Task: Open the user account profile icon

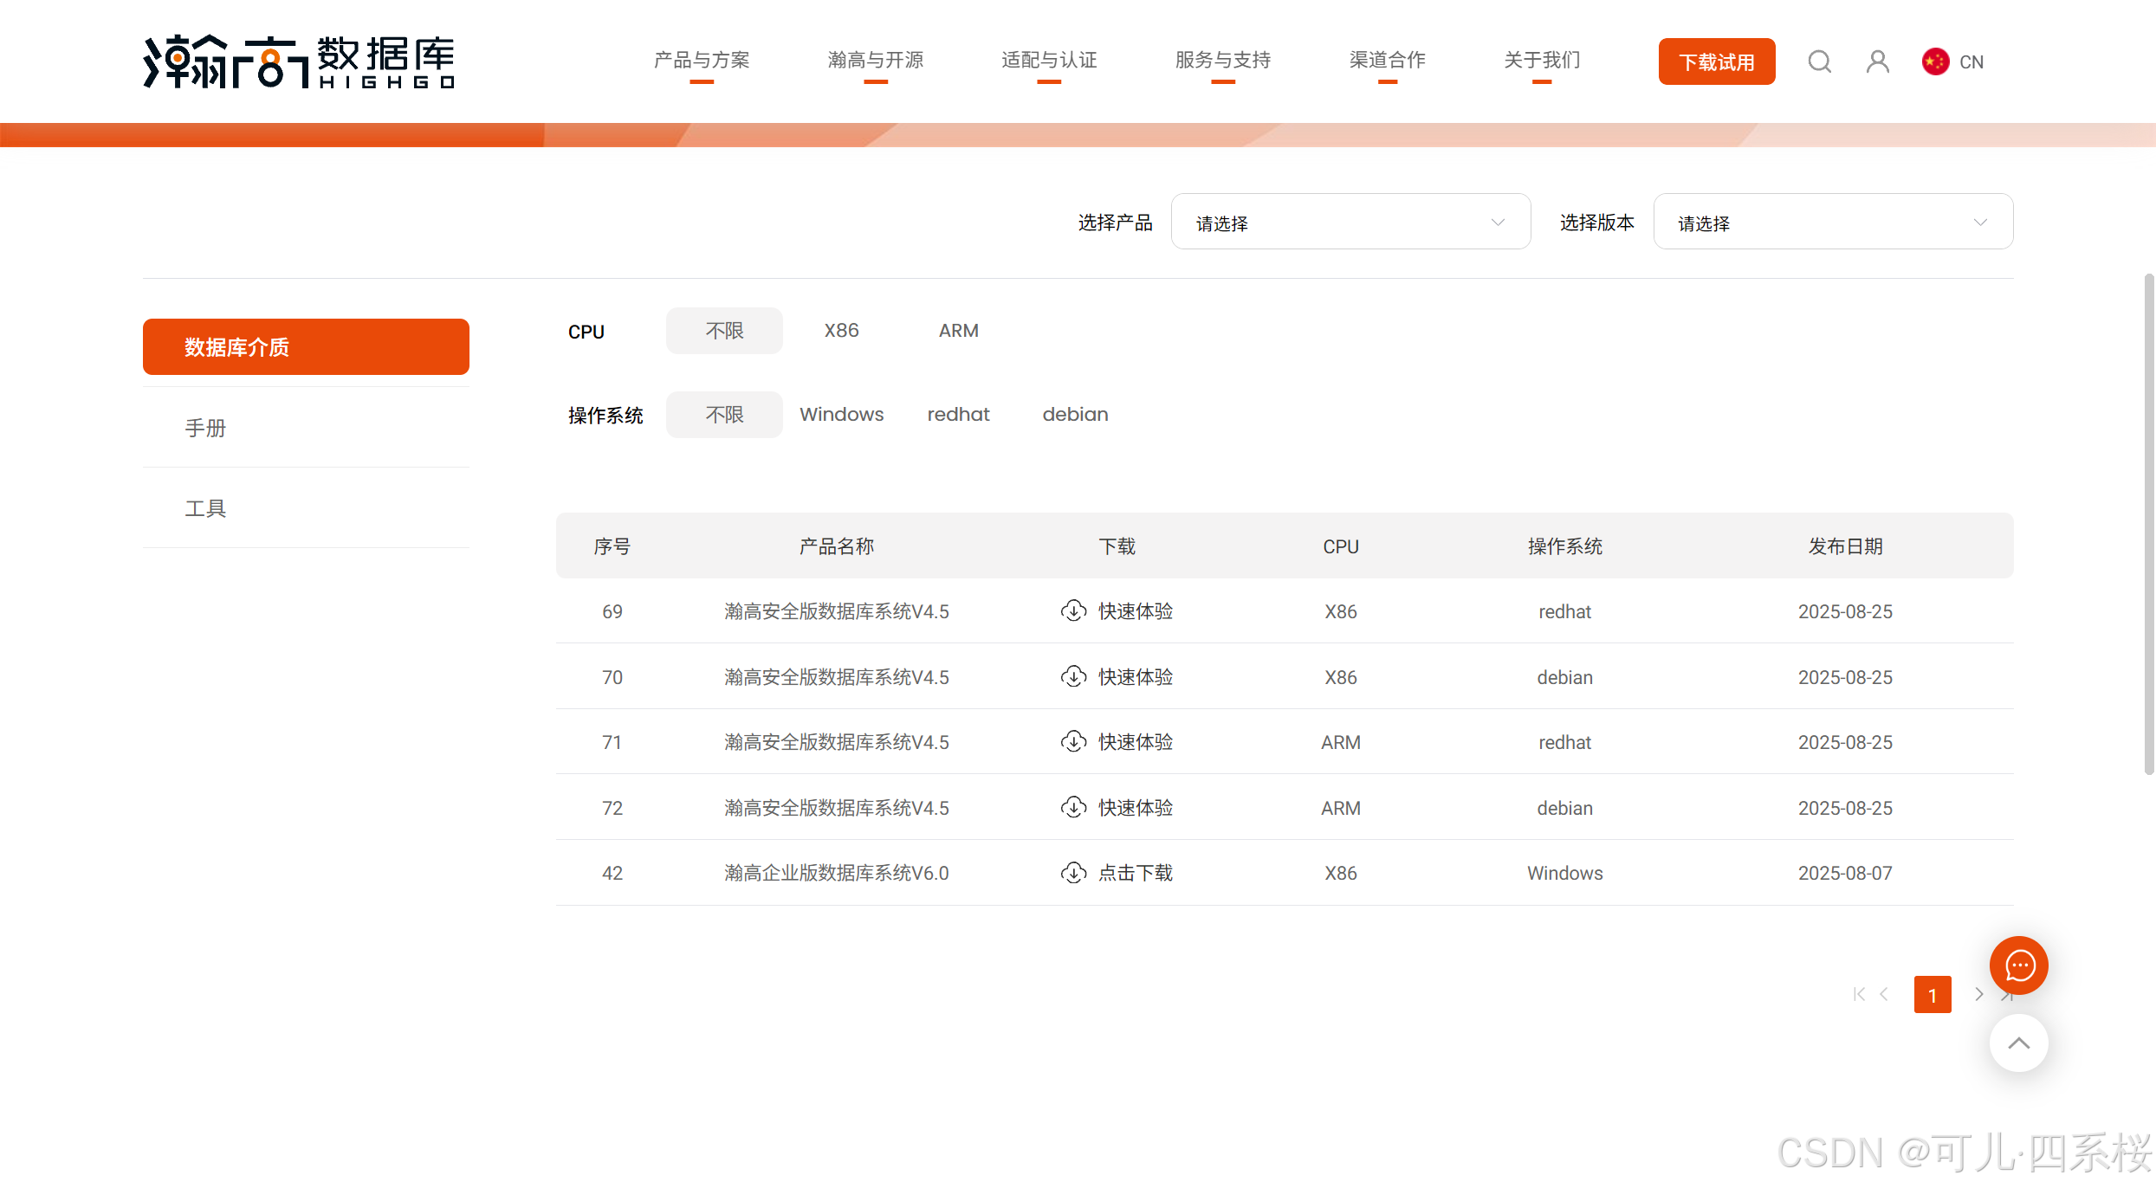Action: click(x=1877, y=61)
